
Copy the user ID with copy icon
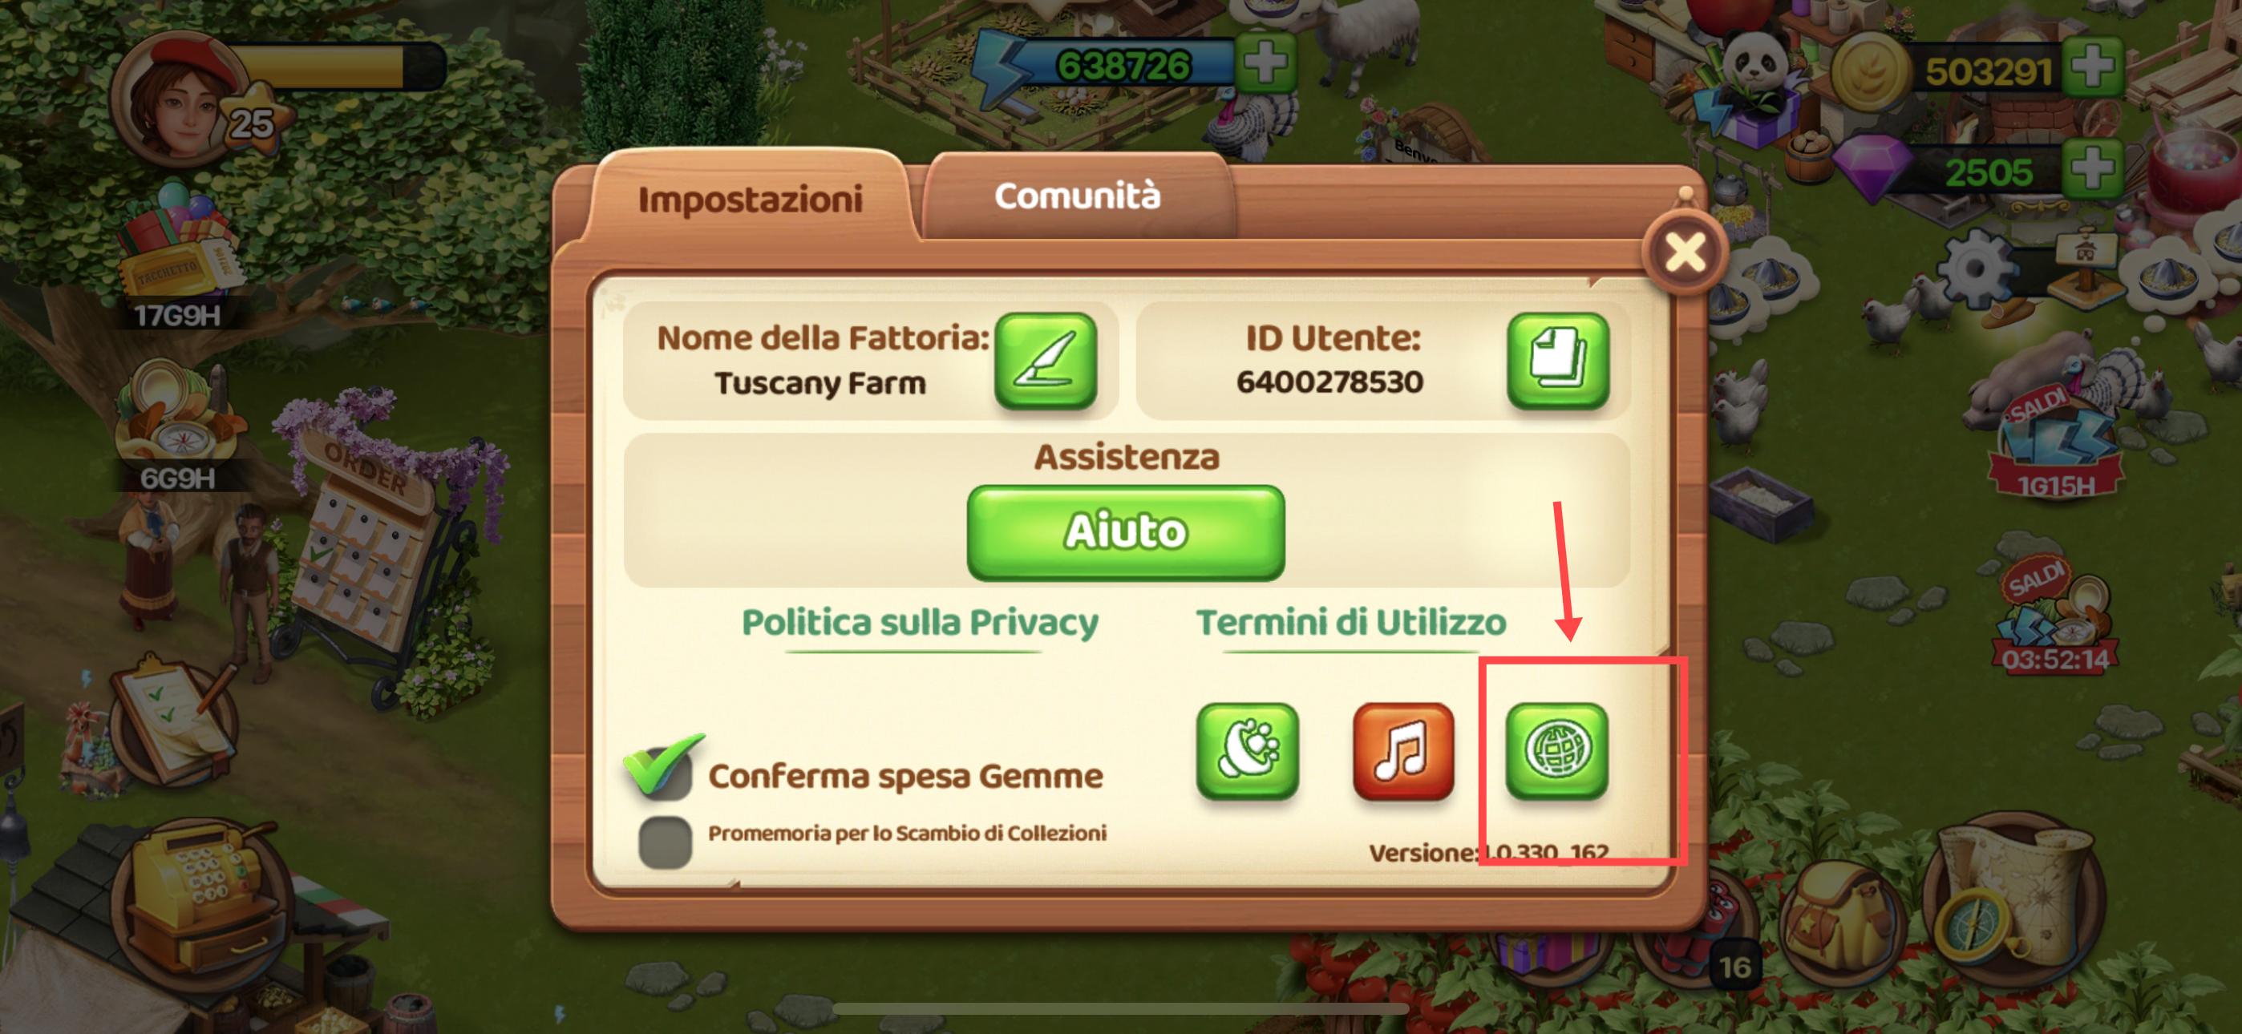[1558, 361]
